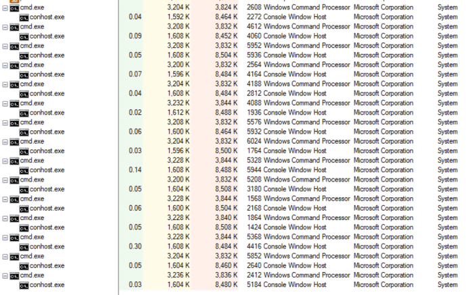The height and width of the screenshot is (295, 466).
Task: Click the cmd.exe icon for PID 2608
Action: coord(14,7)
